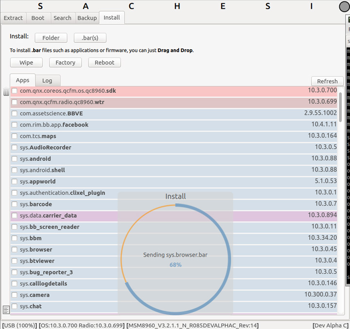Toggle the com.tcs.maps checkbox
This screenshot has width=350, height=329.
tap(15, 136)
